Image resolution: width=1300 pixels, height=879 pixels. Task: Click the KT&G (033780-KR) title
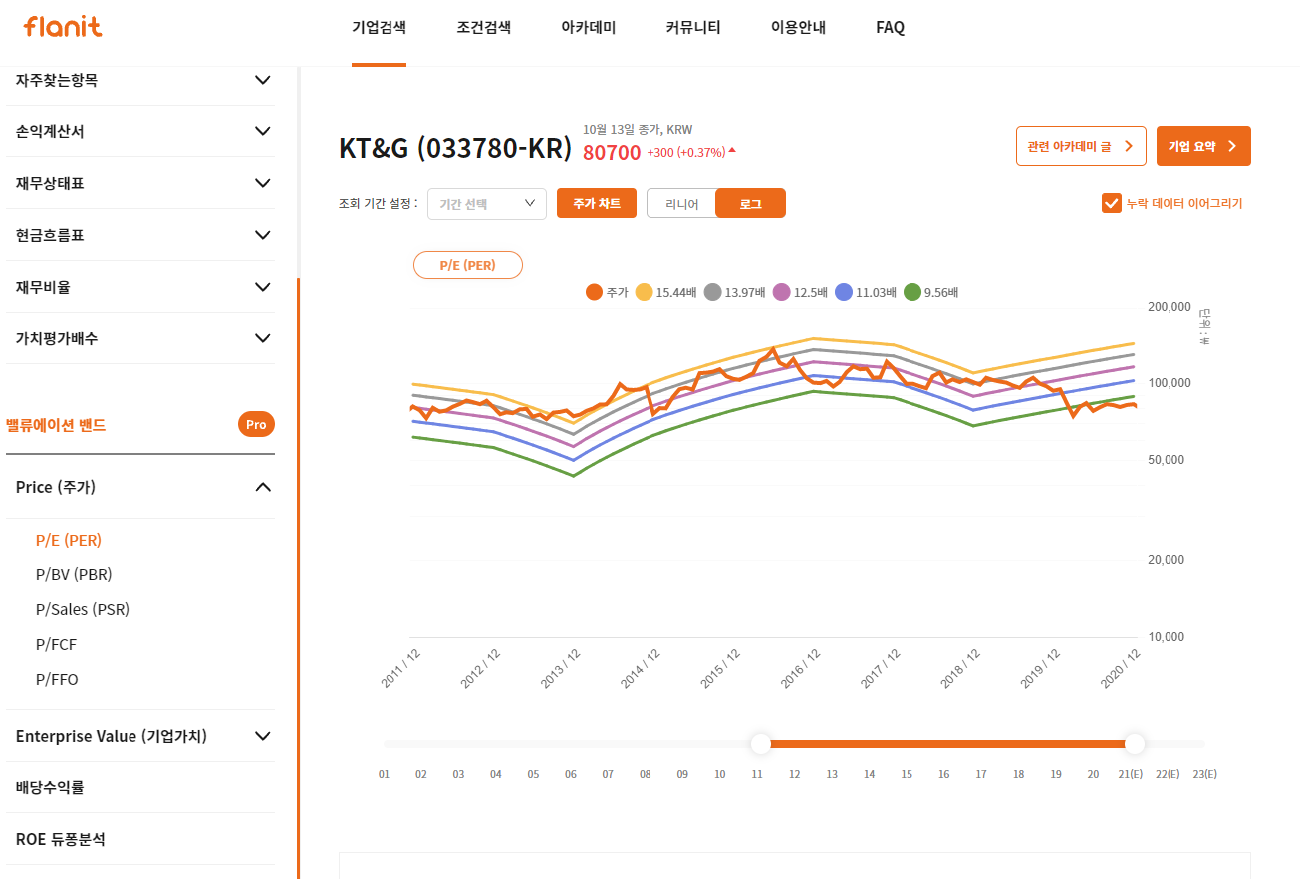[x=455, y=148]
